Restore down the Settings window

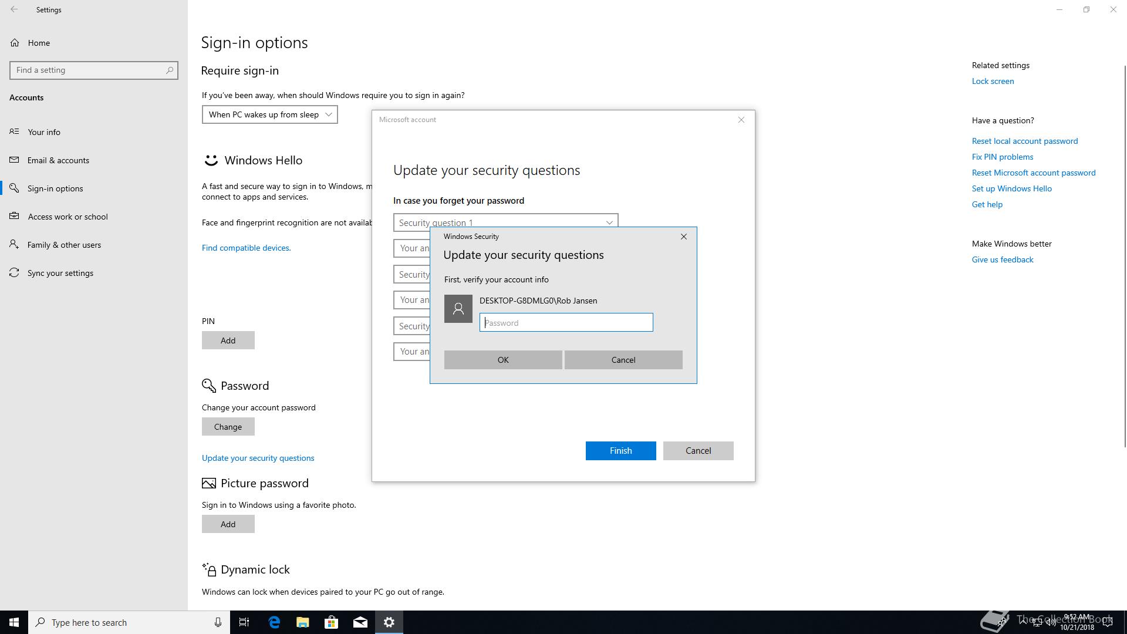1086,9
